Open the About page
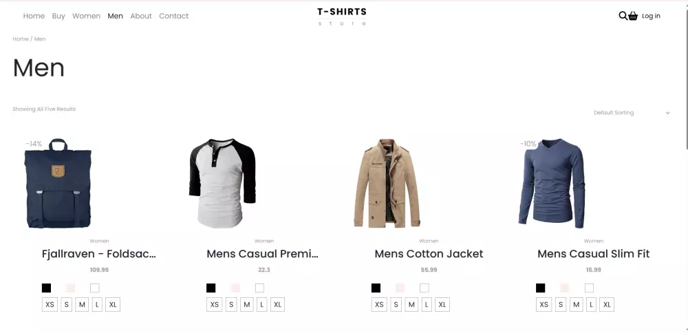This screenshot has height=333, width=688. 141,16
